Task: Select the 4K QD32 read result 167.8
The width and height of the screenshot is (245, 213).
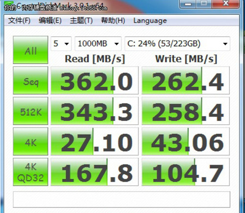Action: tap(95, 172)
